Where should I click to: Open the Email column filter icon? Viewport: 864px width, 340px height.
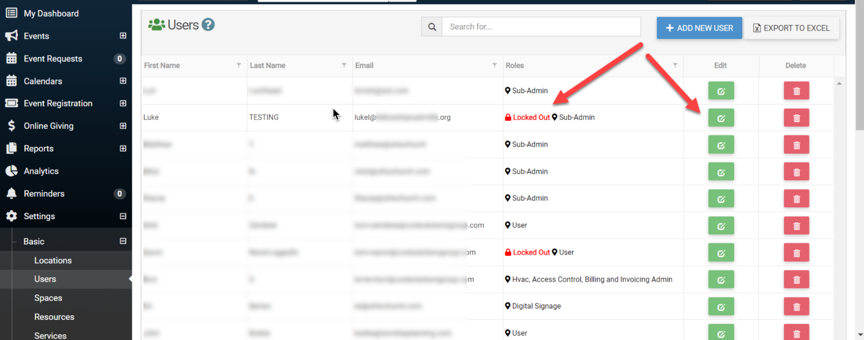(x=494, y=65)
